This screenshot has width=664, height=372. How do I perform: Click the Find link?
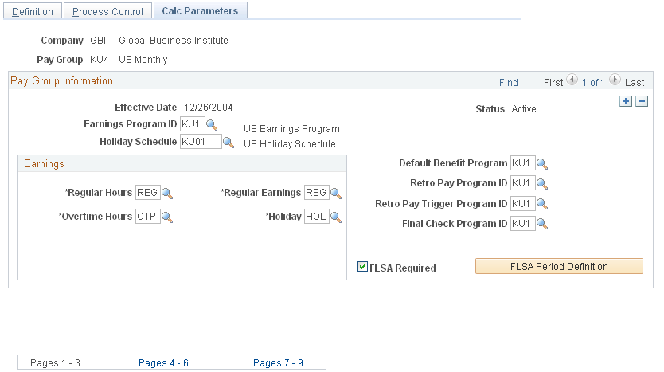508,83
